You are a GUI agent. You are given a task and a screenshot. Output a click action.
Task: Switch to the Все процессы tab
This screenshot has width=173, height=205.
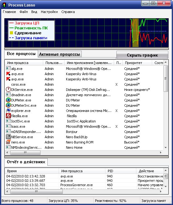point(21,54)
